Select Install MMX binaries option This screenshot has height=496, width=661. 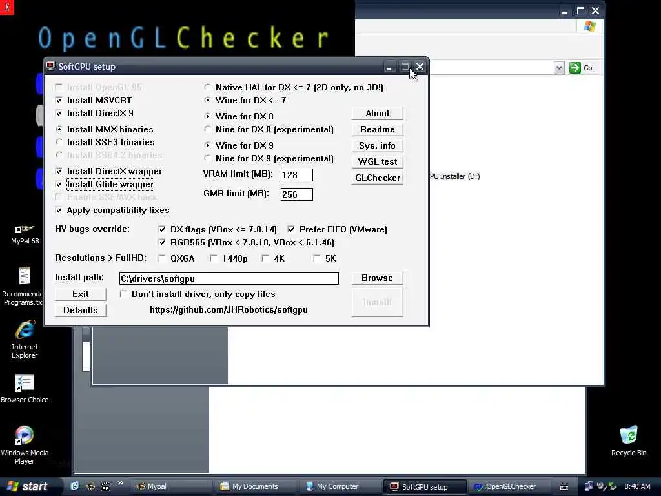59,129
